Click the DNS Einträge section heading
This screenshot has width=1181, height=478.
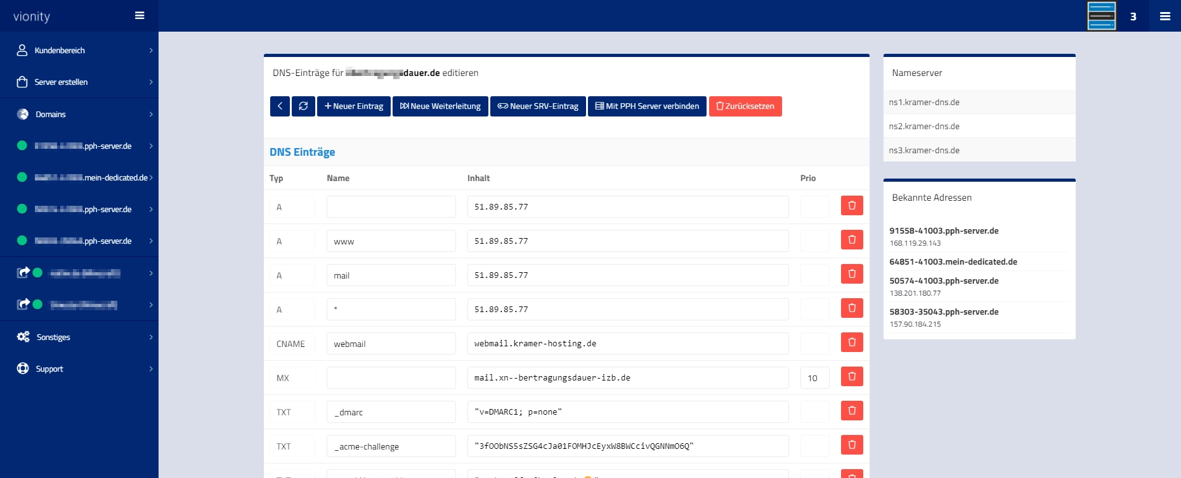pyautogui.click(x=303, y=152)
